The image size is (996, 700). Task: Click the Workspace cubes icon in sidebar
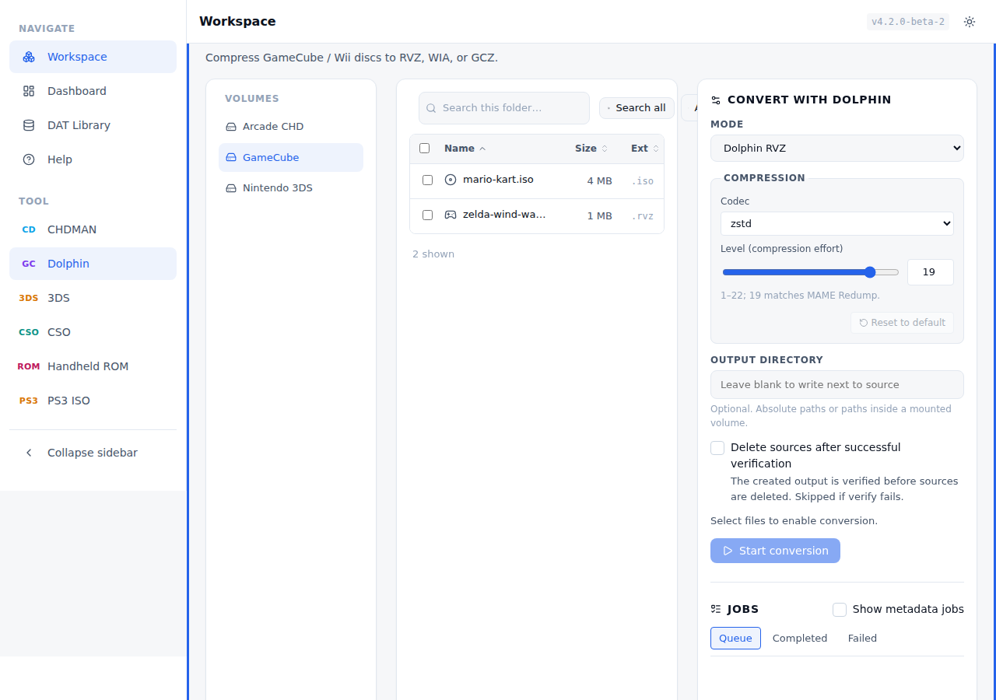point(29,57)
